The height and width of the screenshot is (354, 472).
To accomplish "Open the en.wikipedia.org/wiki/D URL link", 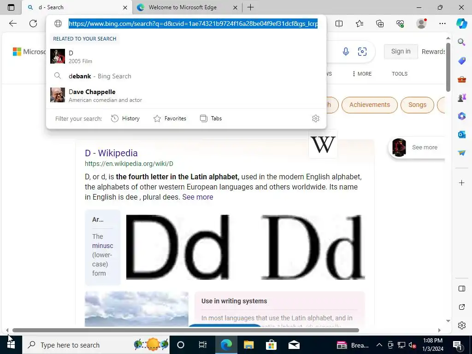I will [x=129, y=164].
